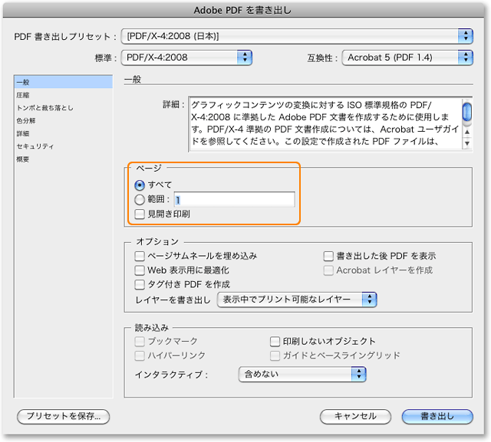The image size is (491, 442).
Task: Click the プリセットを保存 button
Action: pos(64,416)
